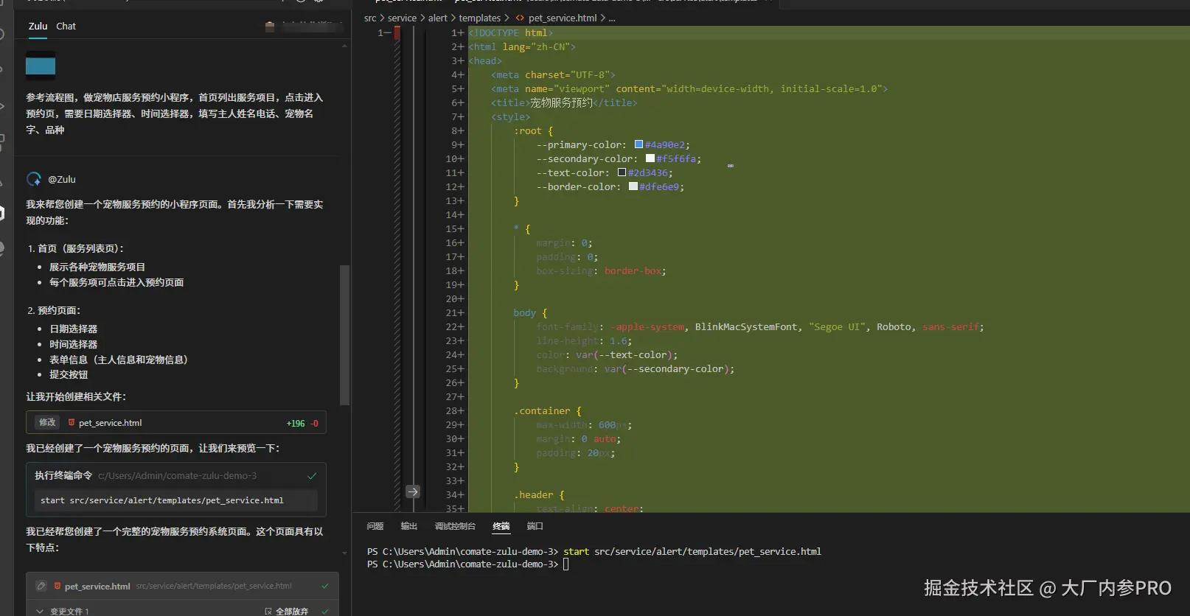This screenshot has width=1190, height=616.
Task: Click the arrow icon in the diff gutter
Action: (413, 491)
